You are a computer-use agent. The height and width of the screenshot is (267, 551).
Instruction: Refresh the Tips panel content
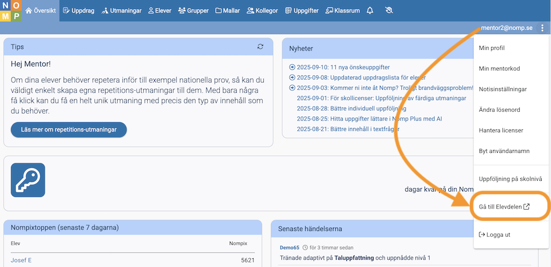(260, 47)
